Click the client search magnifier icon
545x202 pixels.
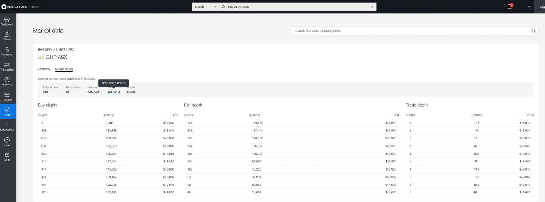tap(224, 6)
